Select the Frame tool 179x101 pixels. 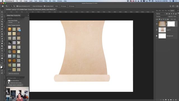2,24
